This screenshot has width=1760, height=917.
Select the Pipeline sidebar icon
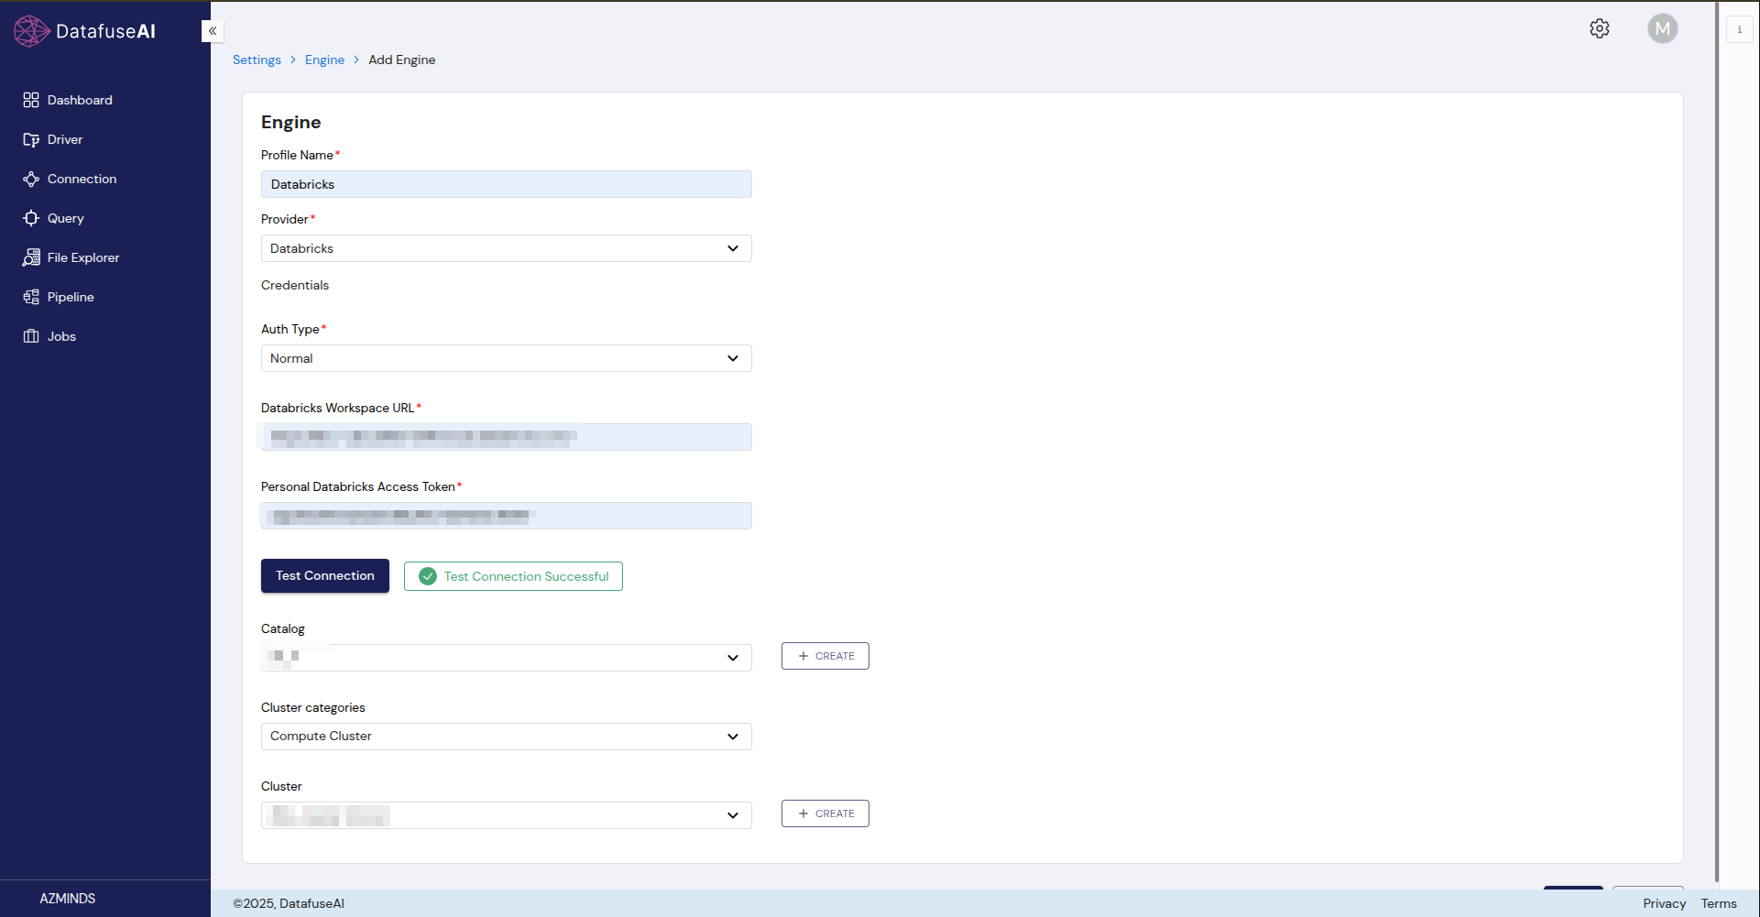[x=70, y=297]
